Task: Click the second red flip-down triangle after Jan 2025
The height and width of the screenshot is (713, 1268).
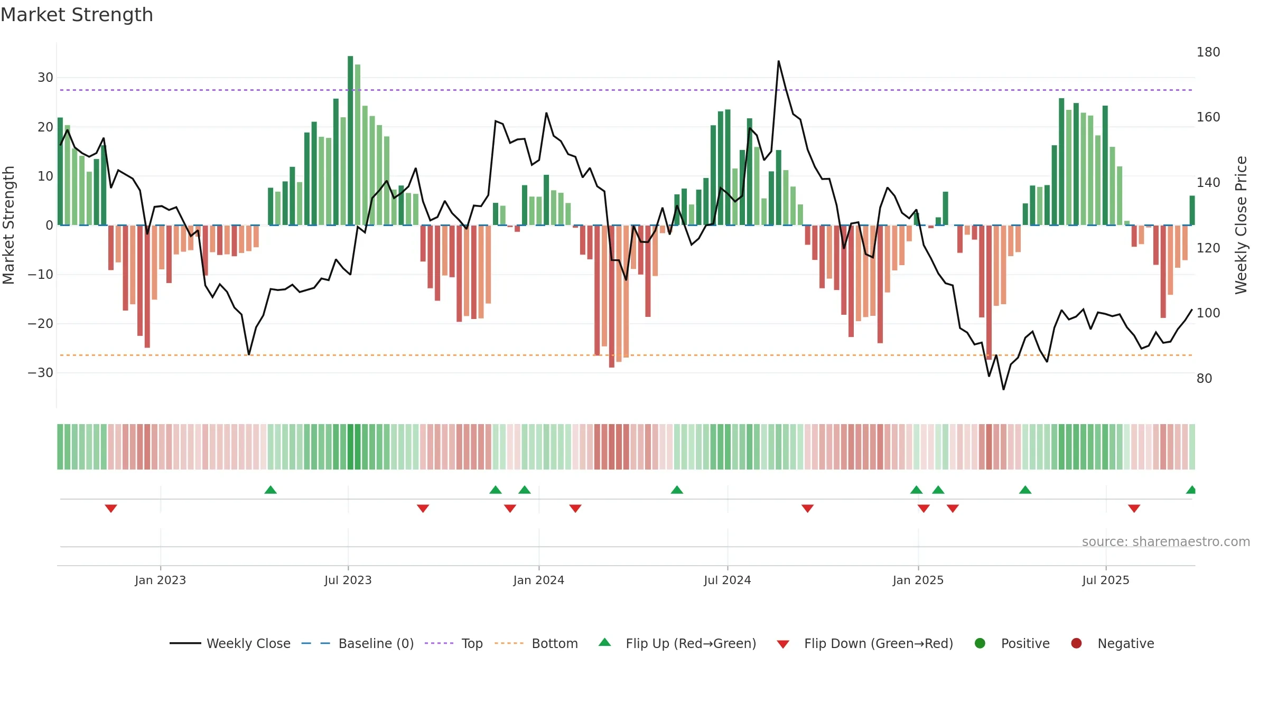Action: [x=953, y=509]
